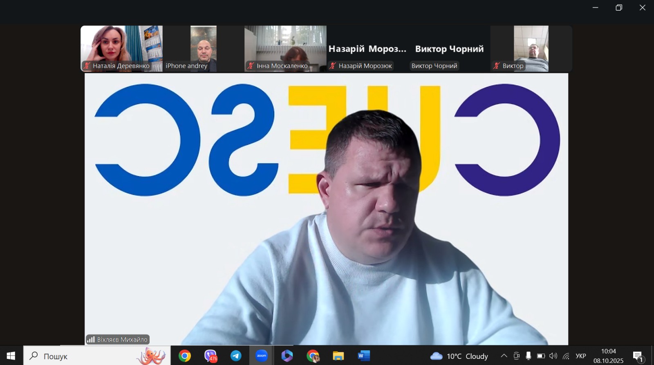Image resolution: width=654 pixels, height=365 pixels.
Task: Click the muted mic icon on Наталія Деревянко
Action: click(x=87, y=65)
